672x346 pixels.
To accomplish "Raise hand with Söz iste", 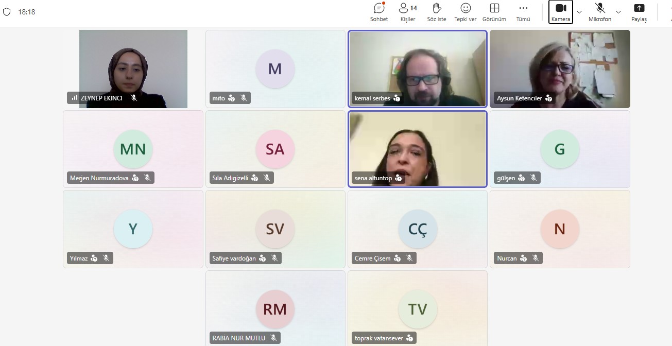I will pyautogui.click(x=437, y=12).
